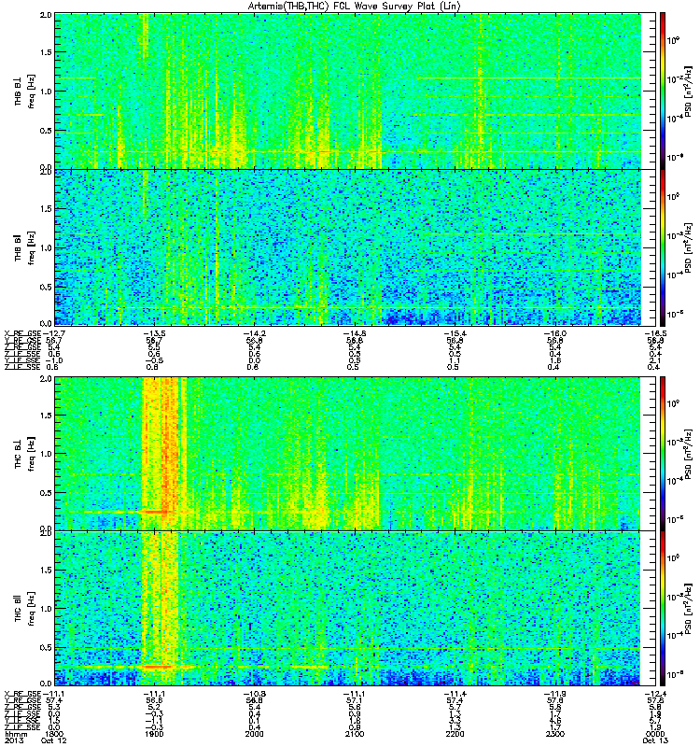Click the 1.5 frequency tick on the top panel
This screenshot has height=747, width=700.
[x=46, y=52]
